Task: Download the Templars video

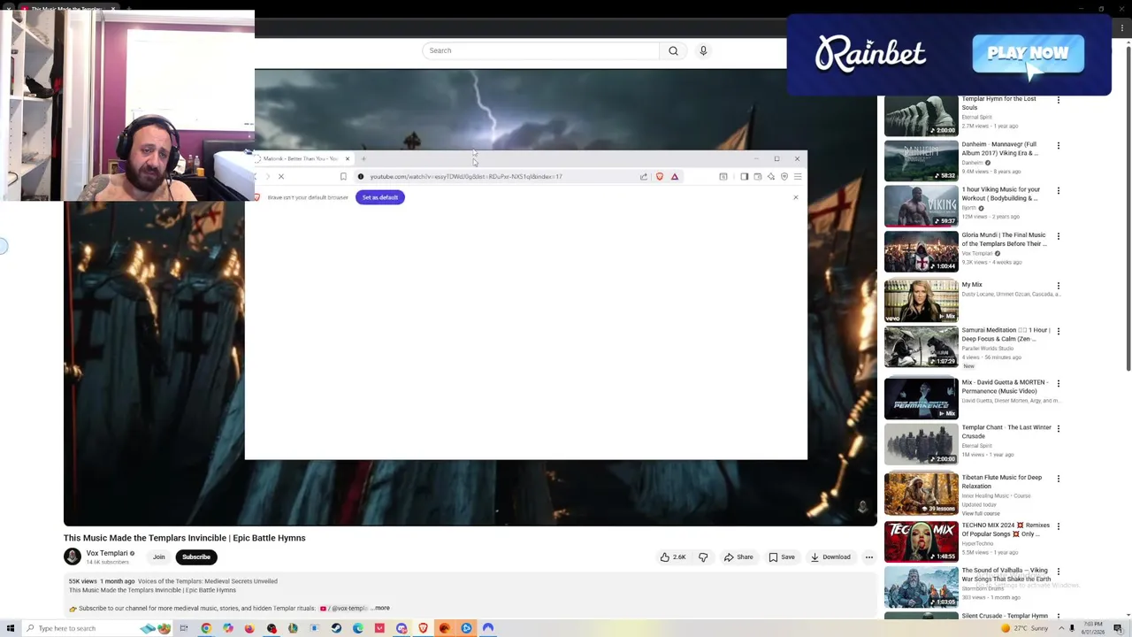Action: 830,557
